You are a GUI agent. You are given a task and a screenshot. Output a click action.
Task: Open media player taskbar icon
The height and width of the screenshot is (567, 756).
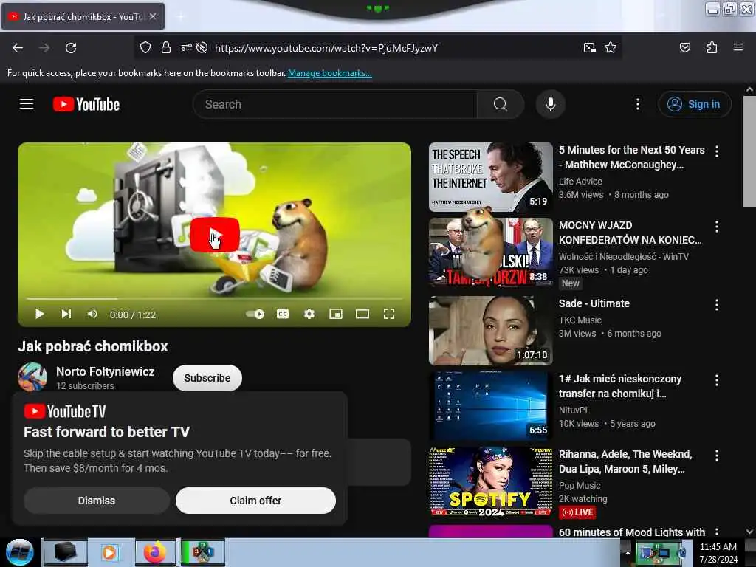coord(109,552)
